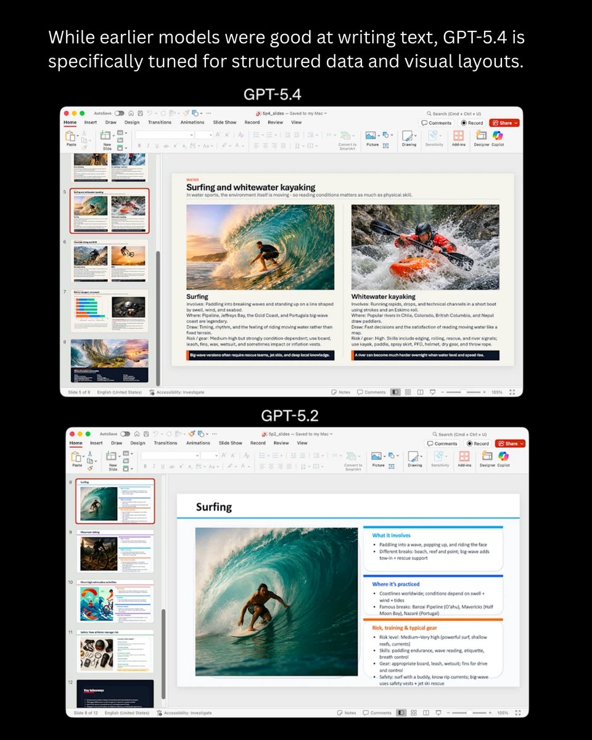Screen dimensions: 592x740
Task: Click Save icon in 5p4_slides title bar
Action: click(142, 113)
